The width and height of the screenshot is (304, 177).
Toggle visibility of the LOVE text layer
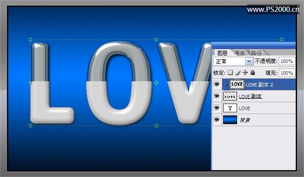217,108
